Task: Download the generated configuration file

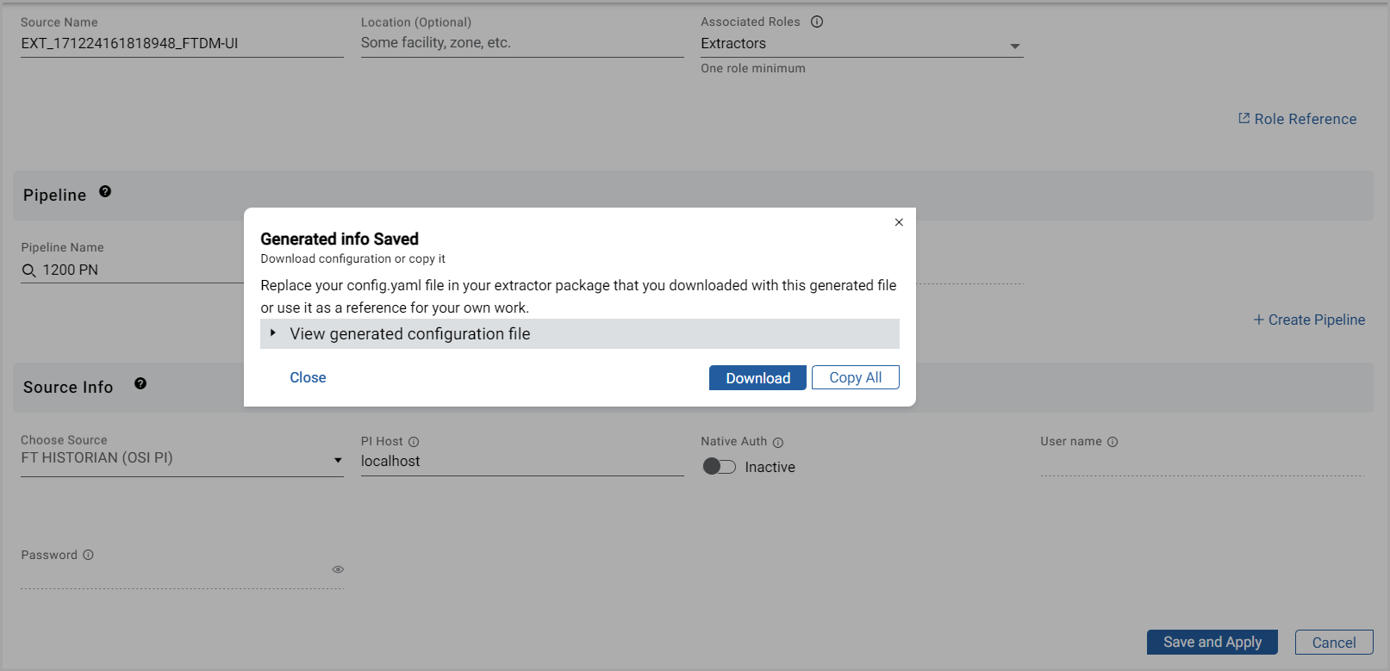Action: pos(757,378)
